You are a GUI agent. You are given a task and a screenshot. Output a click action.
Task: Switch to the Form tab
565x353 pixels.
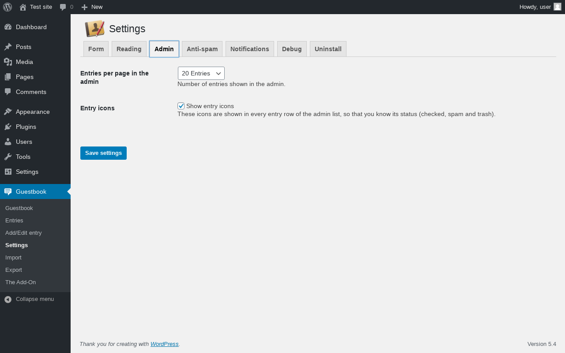point(96,49)
